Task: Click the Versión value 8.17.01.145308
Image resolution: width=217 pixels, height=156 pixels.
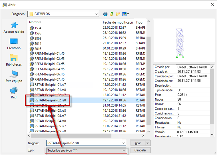Action: 187,132
